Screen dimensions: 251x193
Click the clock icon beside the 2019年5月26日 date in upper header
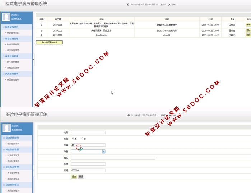point(128,5)
